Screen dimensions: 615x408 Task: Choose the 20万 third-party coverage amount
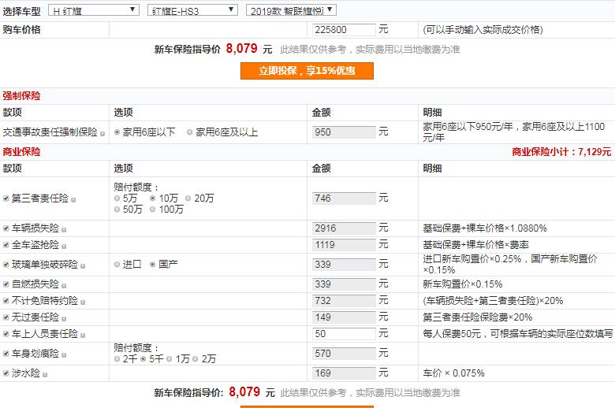tap(188, 198)
